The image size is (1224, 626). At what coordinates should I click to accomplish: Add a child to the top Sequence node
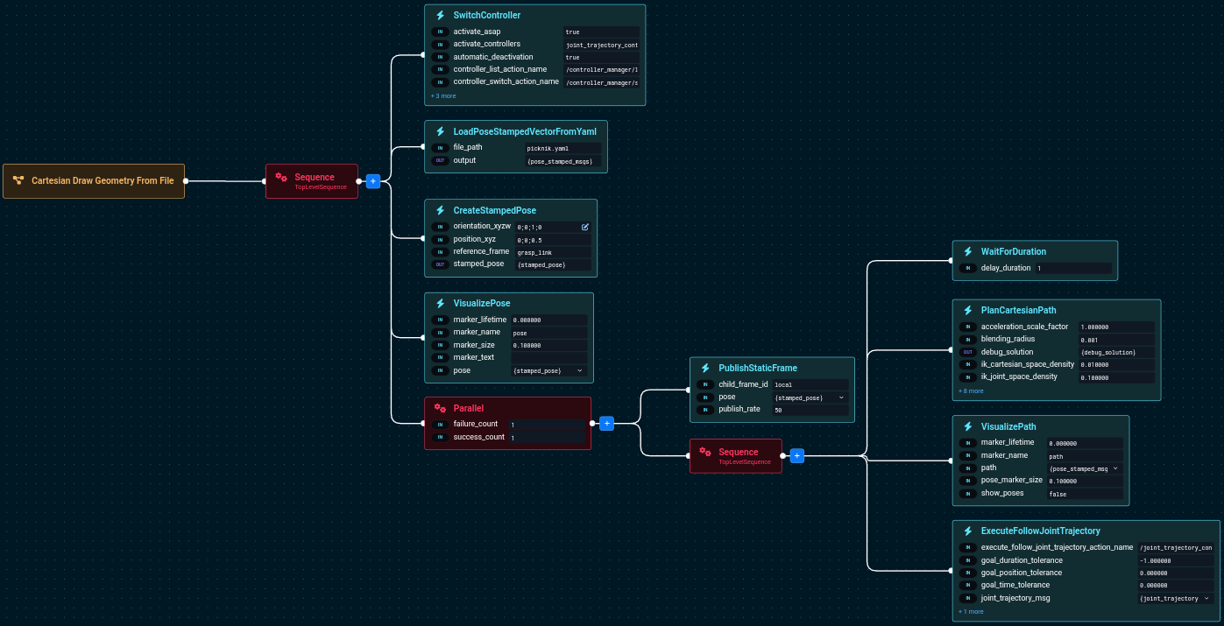point(372,181)
